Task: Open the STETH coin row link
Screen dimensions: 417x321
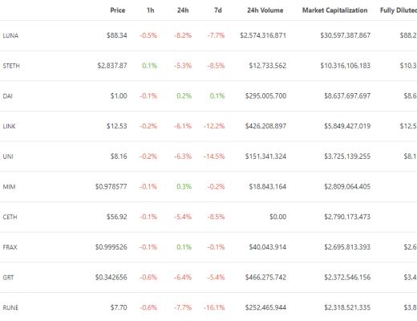Action: [11, 66]
